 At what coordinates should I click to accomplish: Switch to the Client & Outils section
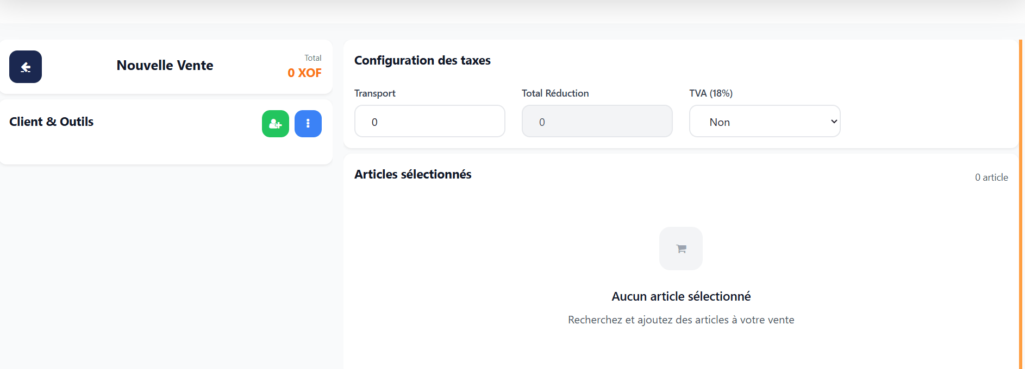coord(52,122)
